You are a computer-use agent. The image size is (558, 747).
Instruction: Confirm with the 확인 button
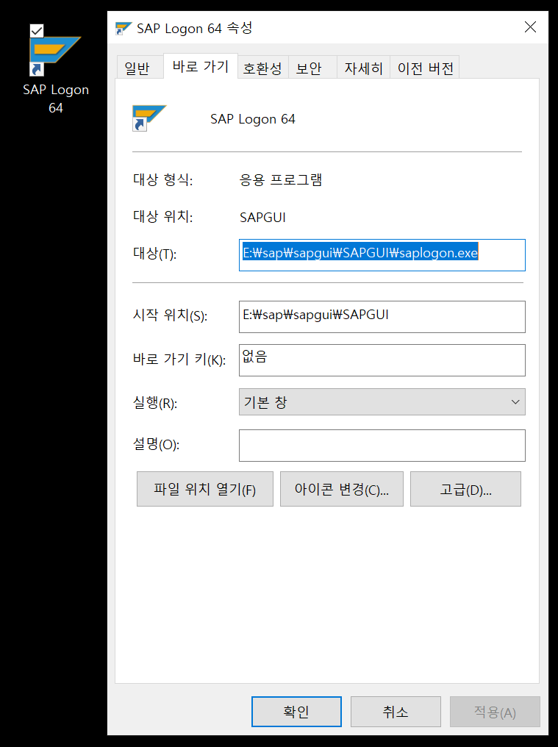(x=296, y=712)
